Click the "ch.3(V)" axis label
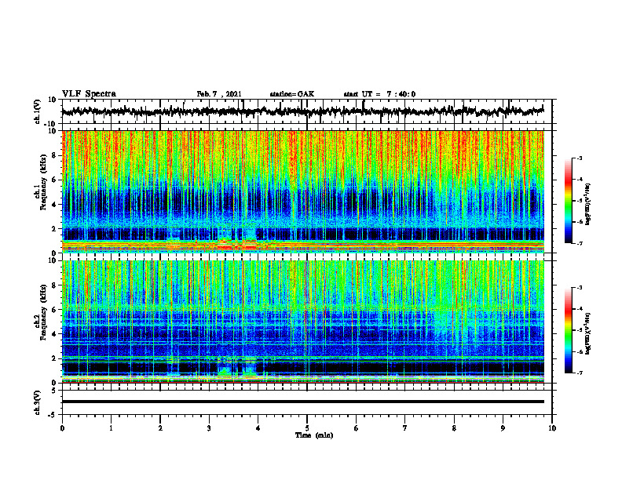The image size is (622, 480). (37, 402)
